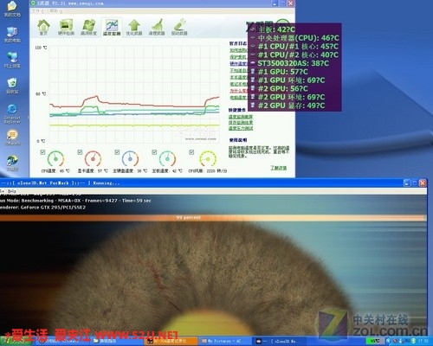The height and width of the screenshot is (346, 433).
Task: Open Network Neighborhood desktop icon
Action: [12, 60]
